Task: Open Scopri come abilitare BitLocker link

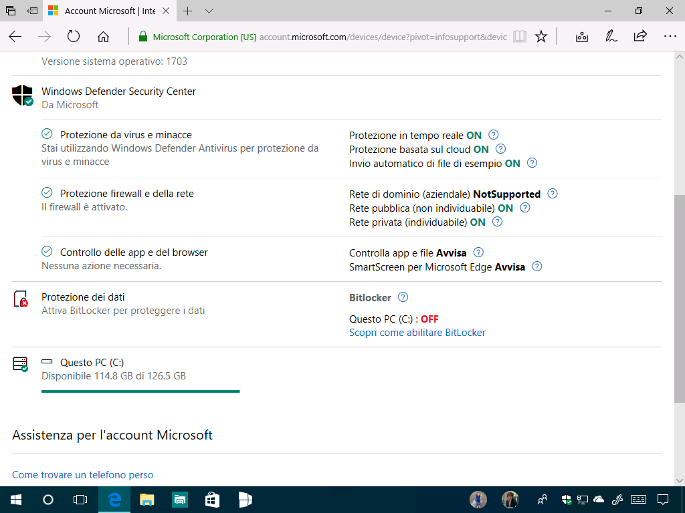Action: click(417, 333)
